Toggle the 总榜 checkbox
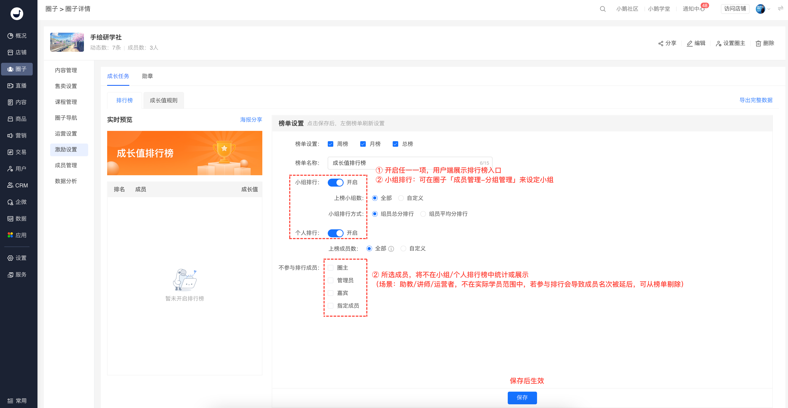788x408 pixels. coord(395,144)
